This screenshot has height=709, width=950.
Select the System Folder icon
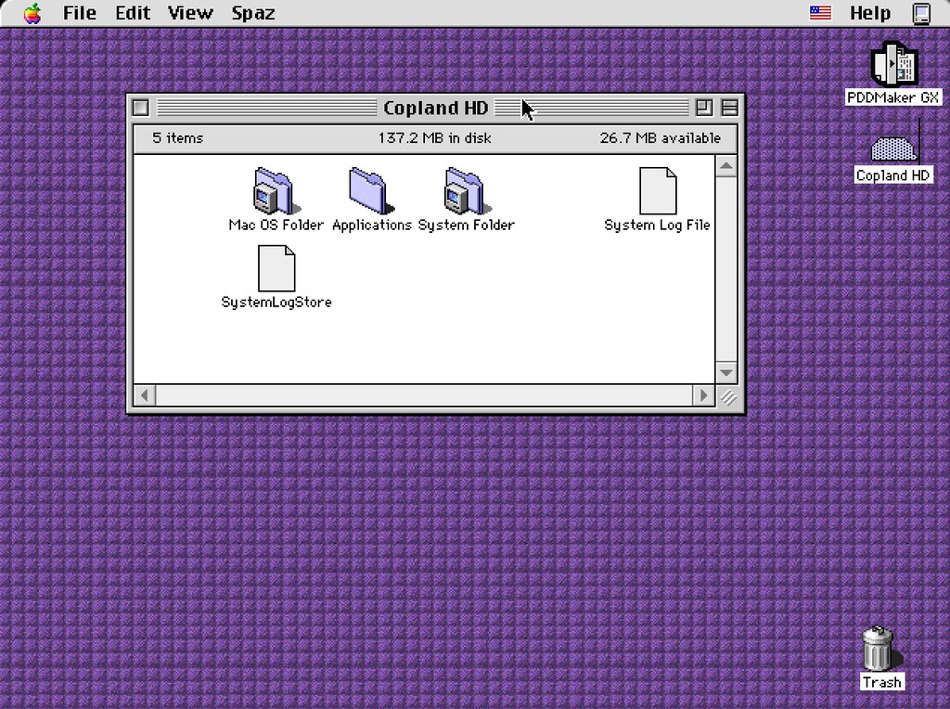coord(466,191)
